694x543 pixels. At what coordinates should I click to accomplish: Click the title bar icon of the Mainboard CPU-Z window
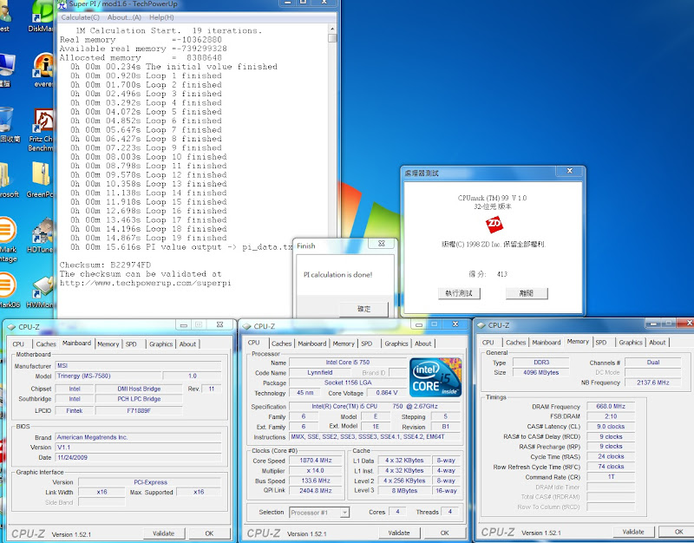tap(11, 327)
